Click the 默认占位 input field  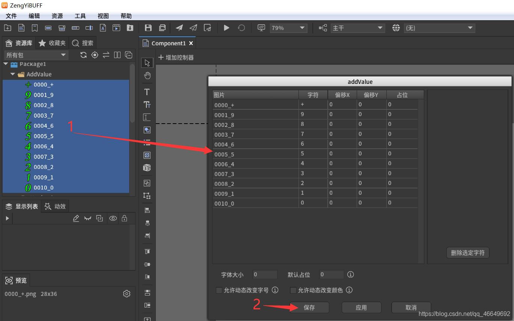(x=332, y=275)
